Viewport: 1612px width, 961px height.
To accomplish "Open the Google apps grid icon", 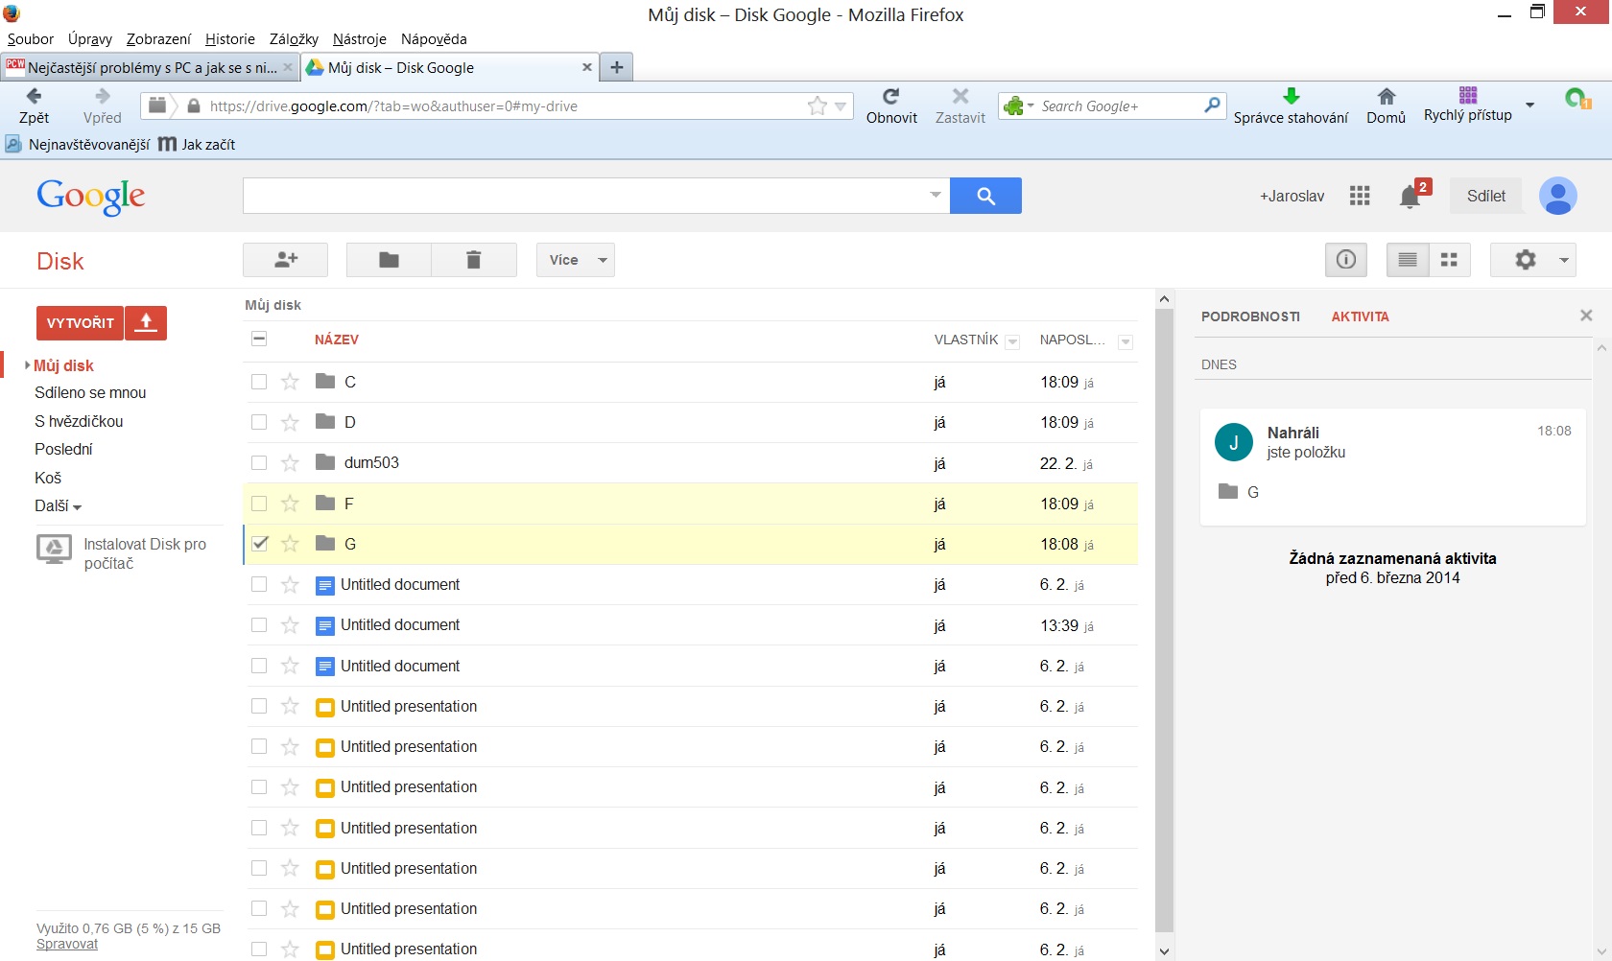I will (x=1359, y=196).
